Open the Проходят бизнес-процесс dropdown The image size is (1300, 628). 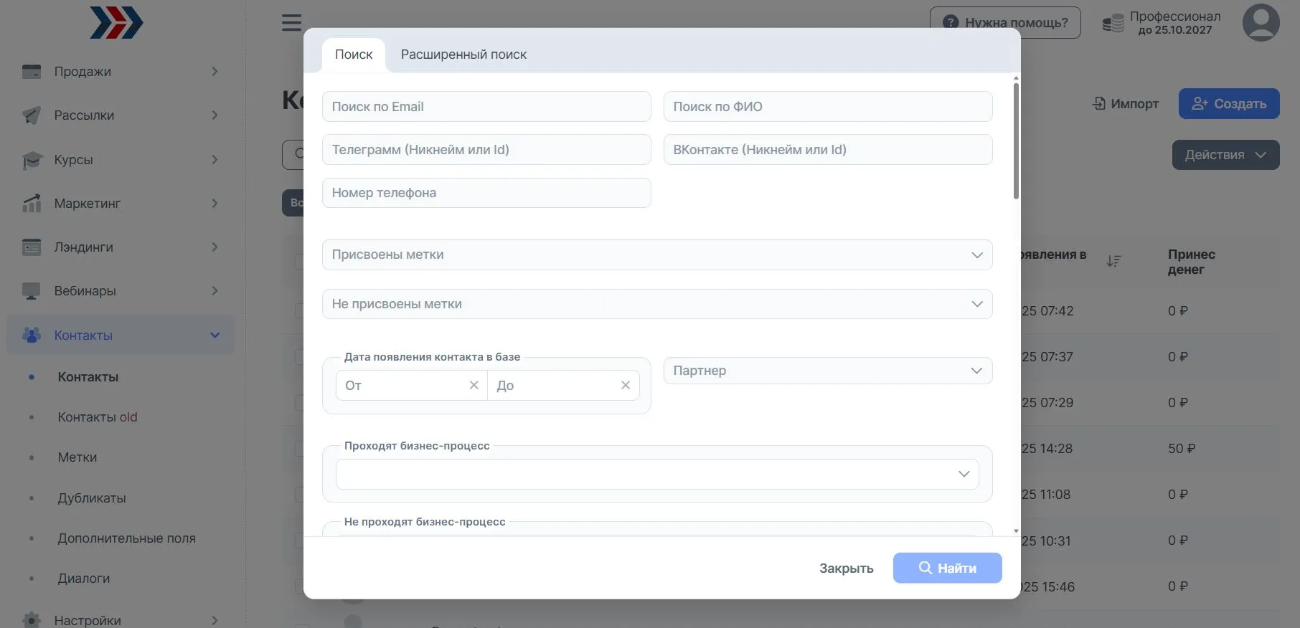pos(656,474)
